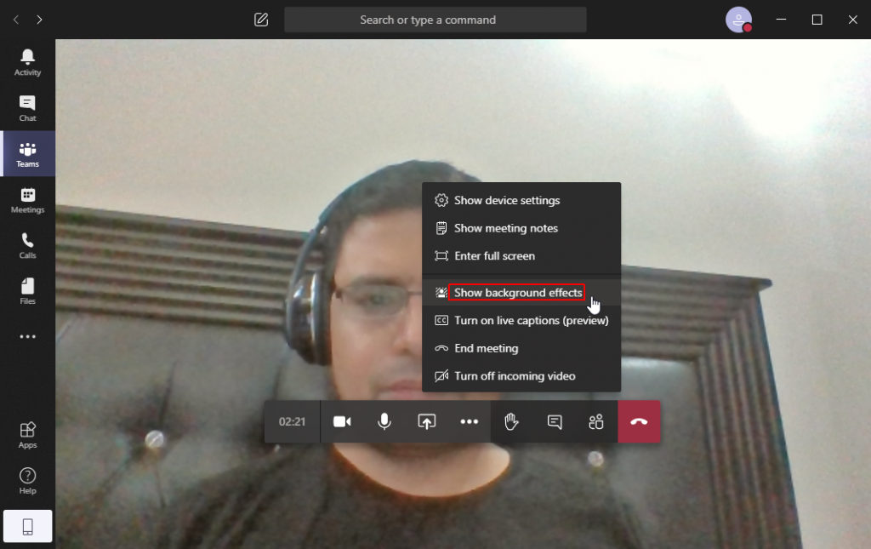The width and height of the screenshot is (871, 549).
Task: Turn off the camera
Action: 342,421
